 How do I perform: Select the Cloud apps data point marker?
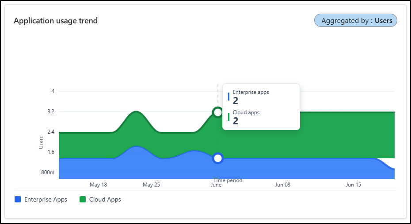pos(217,112)
